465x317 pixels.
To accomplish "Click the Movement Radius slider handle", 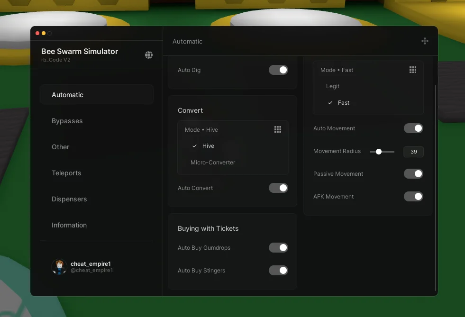I will coord(378,152).
